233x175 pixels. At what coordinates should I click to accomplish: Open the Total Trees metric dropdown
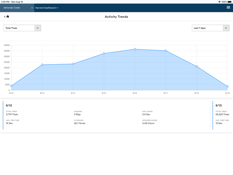click(22, 28)
